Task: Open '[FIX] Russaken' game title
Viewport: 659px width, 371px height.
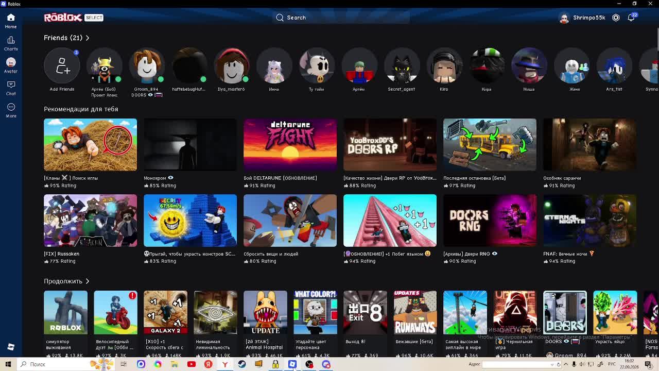Action: 61,254
